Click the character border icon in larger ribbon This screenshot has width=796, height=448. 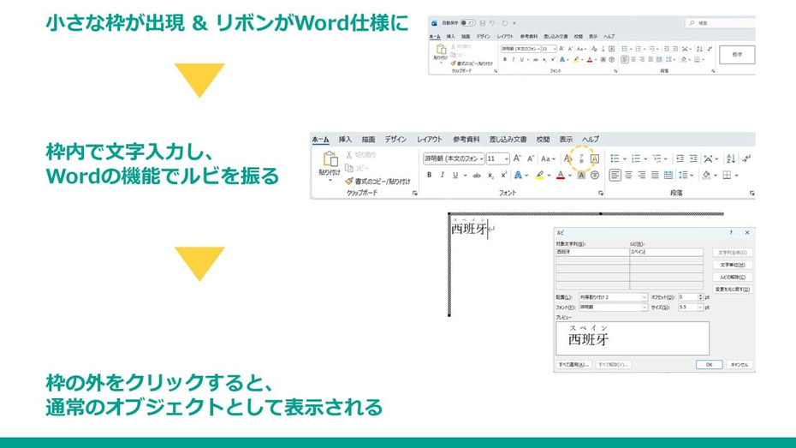[595, 158]
